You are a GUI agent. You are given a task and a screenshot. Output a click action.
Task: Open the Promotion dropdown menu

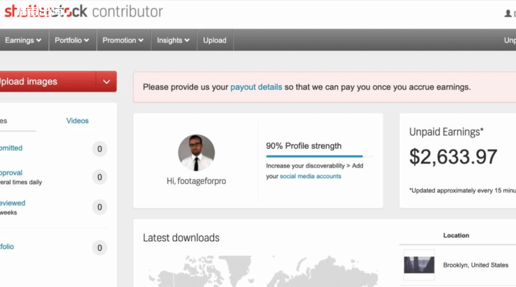click(123, 40)
